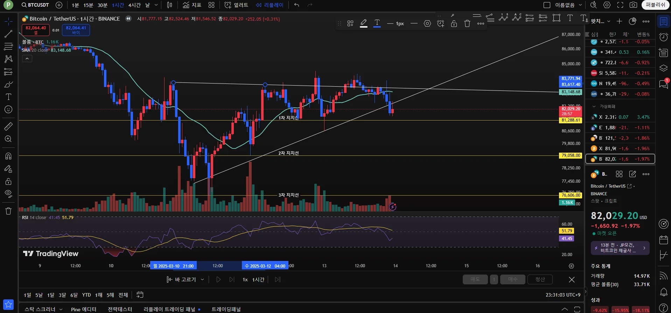Open the 바 고르기 select-bar dropdown

point(186,279)
